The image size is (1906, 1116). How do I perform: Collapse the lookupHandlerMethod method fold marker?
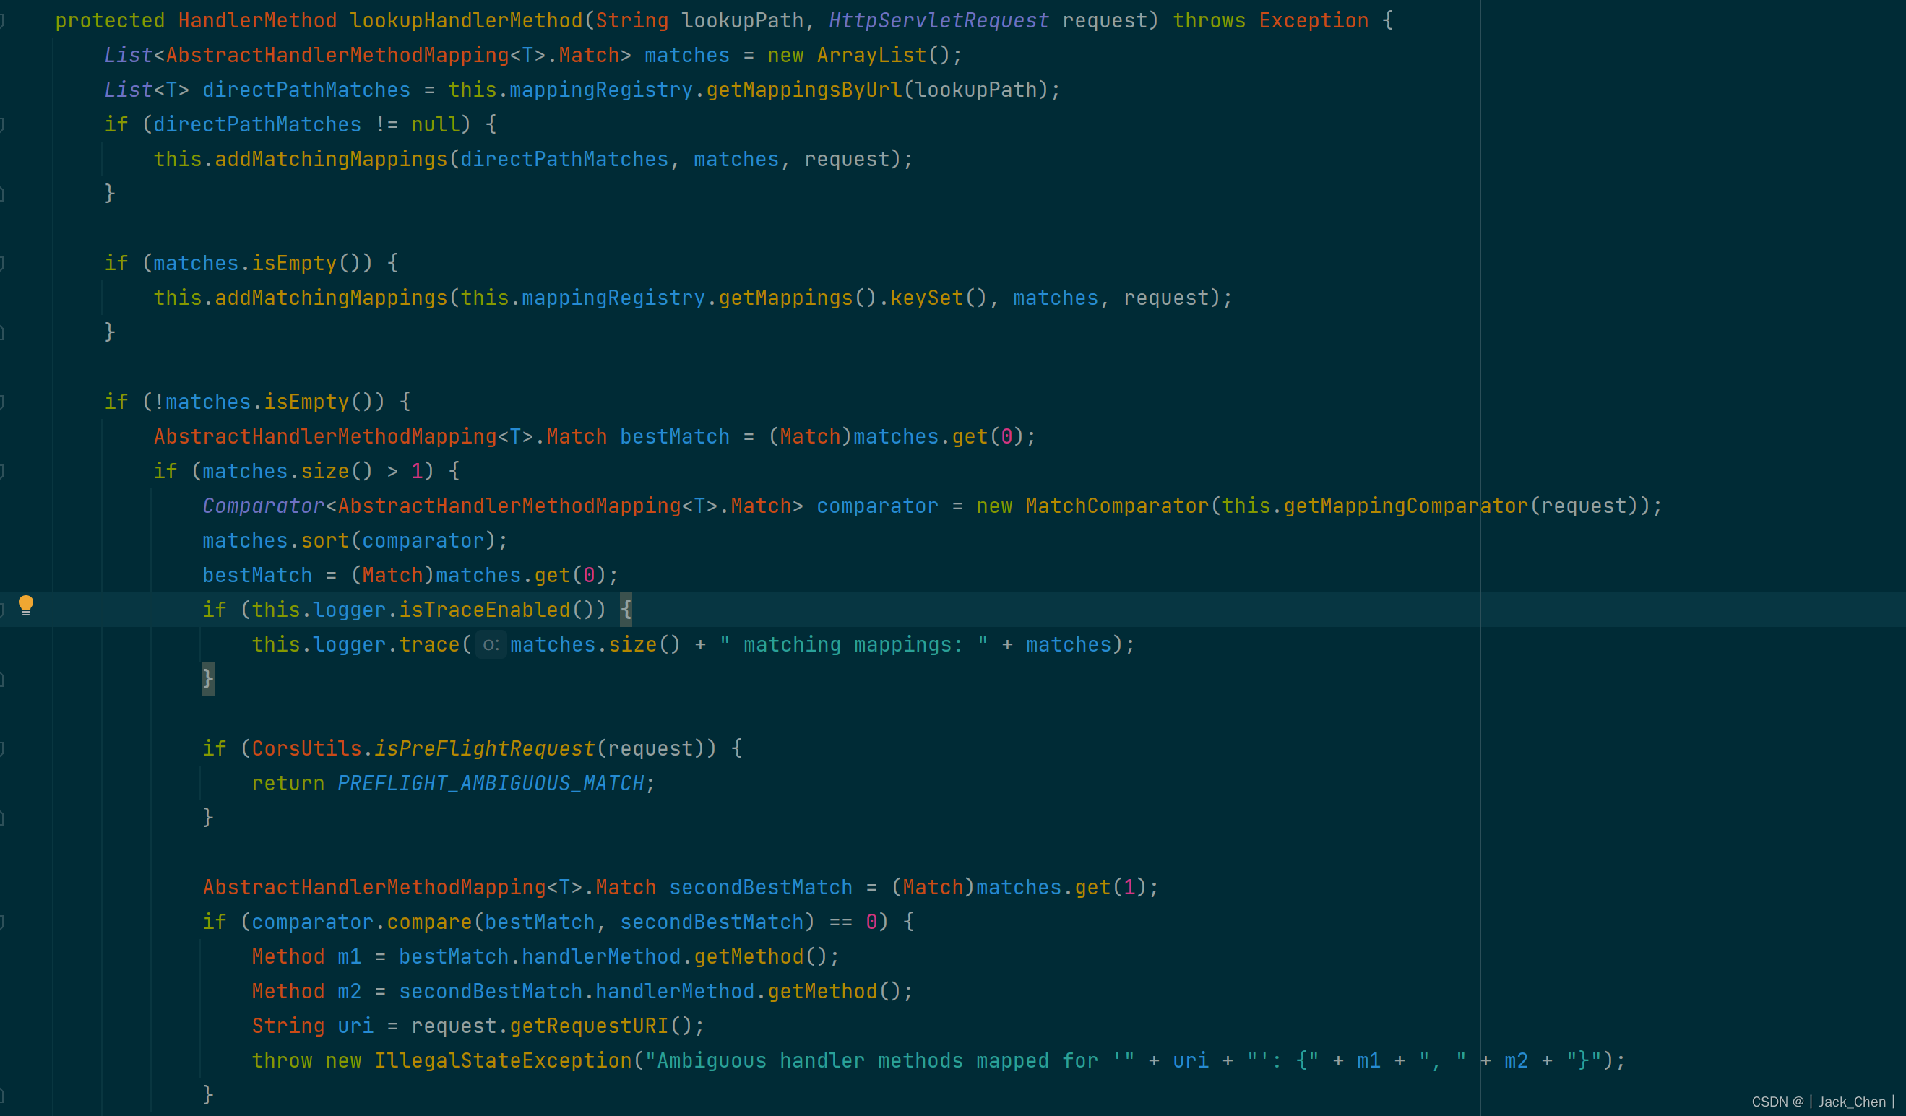coord(2,20)
